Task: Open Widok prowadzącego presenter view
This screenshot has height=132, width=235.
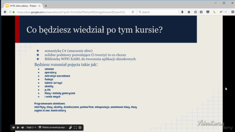Action: pyautogui.click(x=52, y=128)
